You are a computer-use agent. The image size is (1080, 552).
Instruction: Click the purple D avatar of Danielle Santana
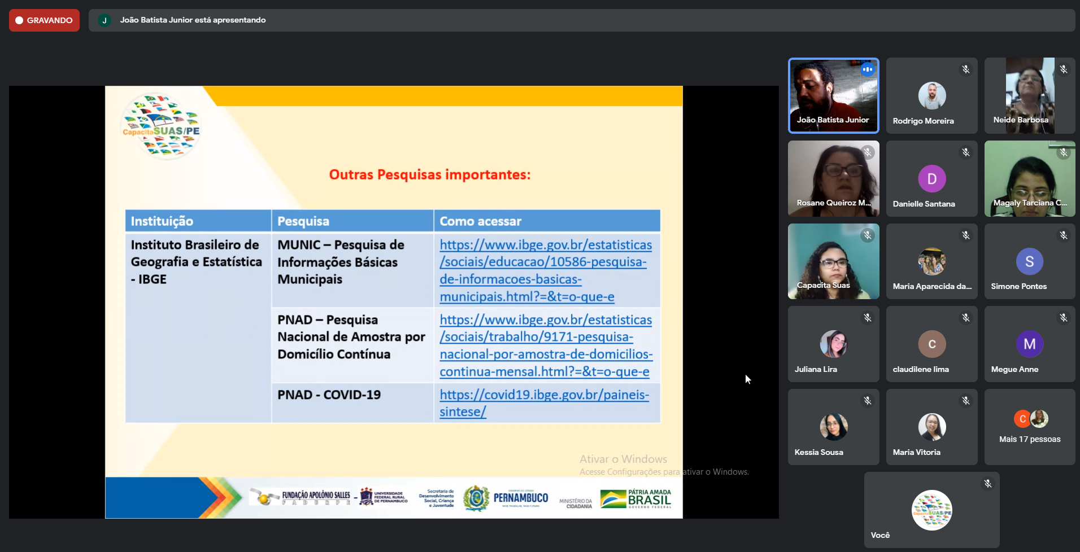coord(931,179)
